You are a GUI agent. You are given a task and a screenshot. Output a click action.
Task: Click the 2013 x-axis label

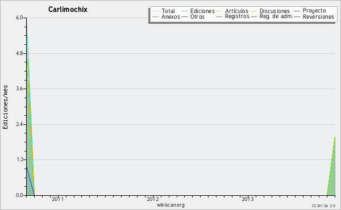pyautogui.click(x=247, y=199)
